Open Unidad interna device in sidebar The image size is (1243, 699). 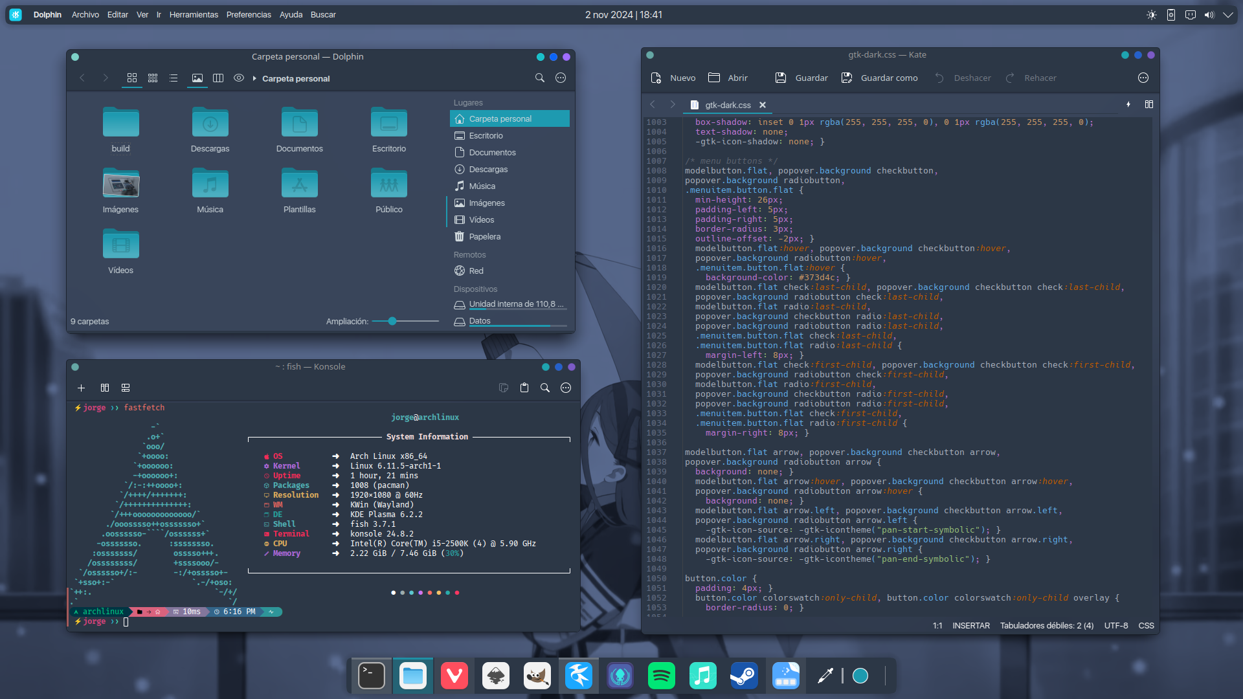(510, 304)
